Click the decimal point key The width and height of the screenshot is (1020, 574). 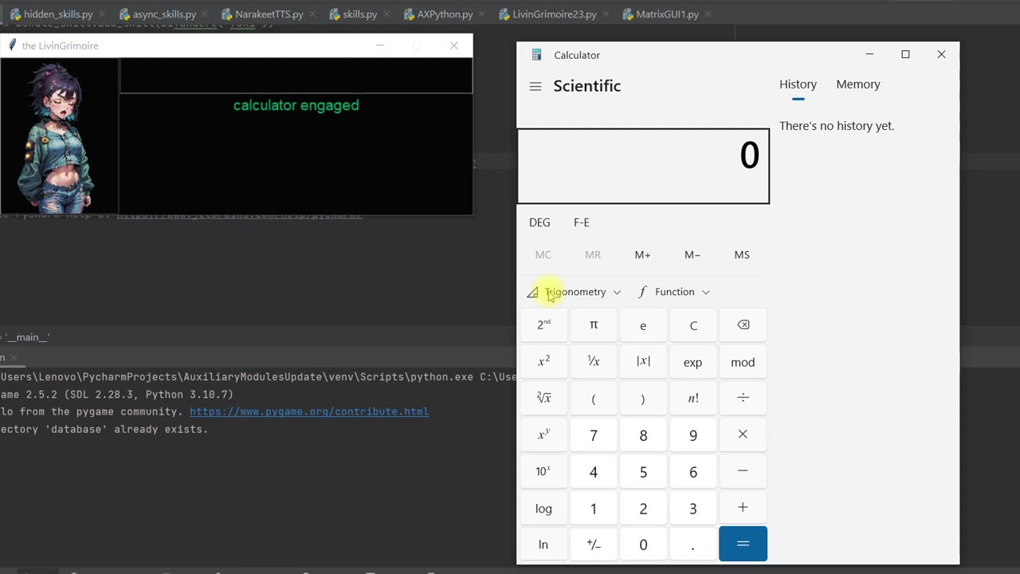click(x=693, y=545)
